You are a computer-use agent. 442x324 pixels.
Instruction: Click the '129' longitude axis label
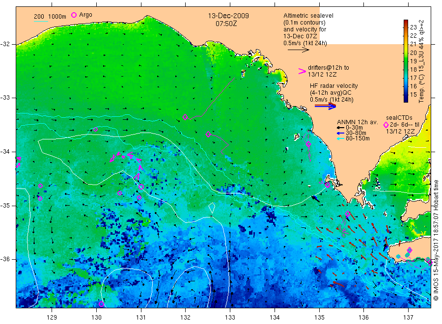click(52, 318)
